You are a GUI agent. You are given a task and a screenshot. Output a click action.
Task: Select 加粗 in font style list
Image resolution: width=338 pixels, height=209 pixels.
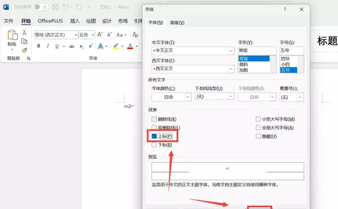coord(254,70)
